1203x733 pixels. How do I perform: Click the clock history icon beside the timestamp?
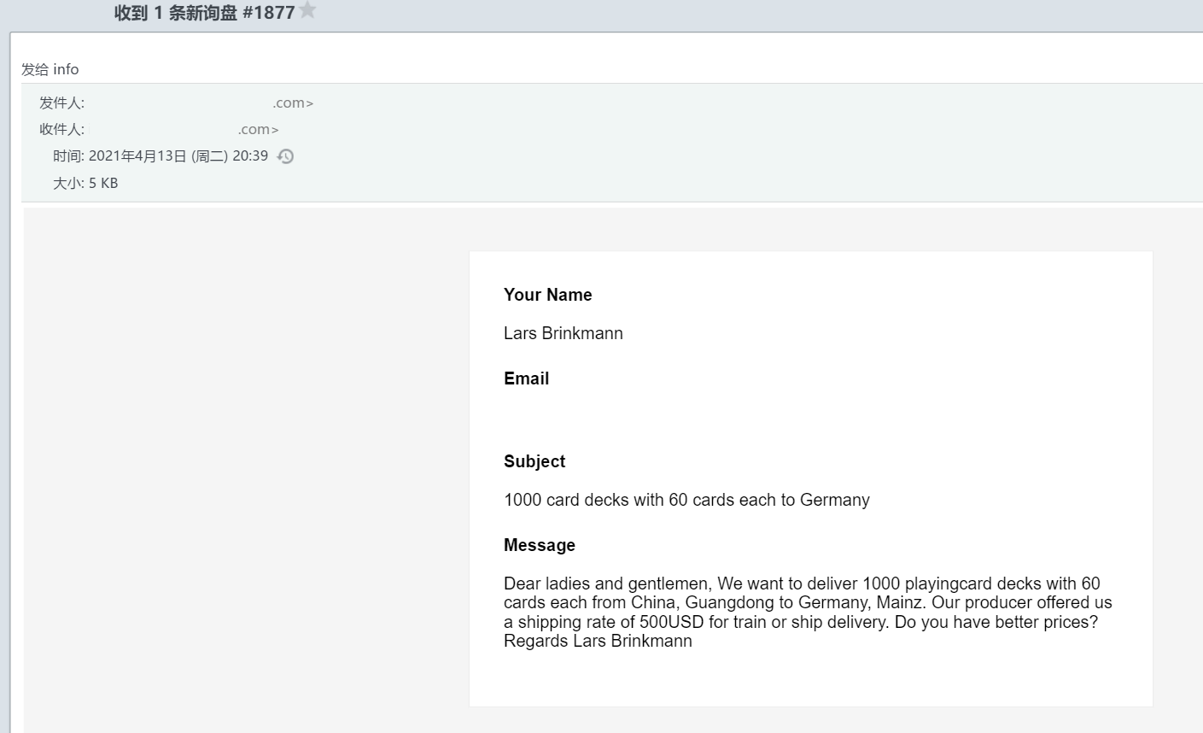click(285, 156)
